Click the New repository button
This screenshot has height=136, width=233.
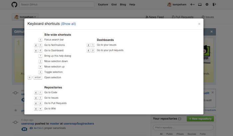pos(200,119)
